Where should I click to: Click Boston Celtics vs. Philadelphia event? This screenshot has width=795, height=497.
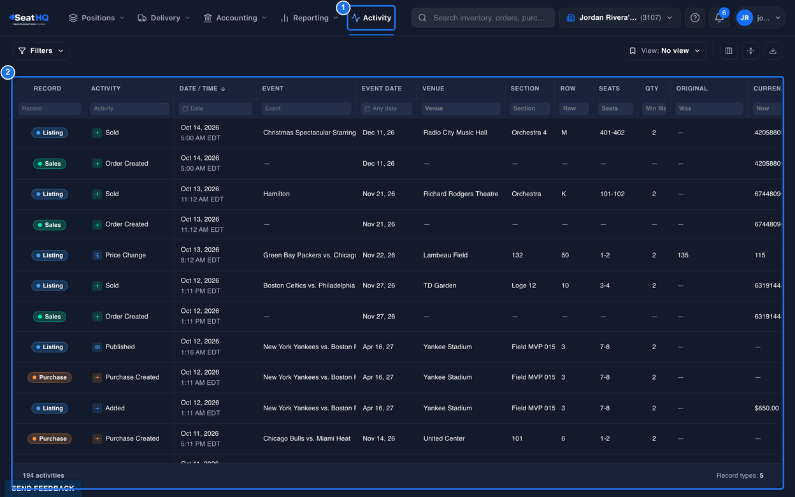(309, 285)
